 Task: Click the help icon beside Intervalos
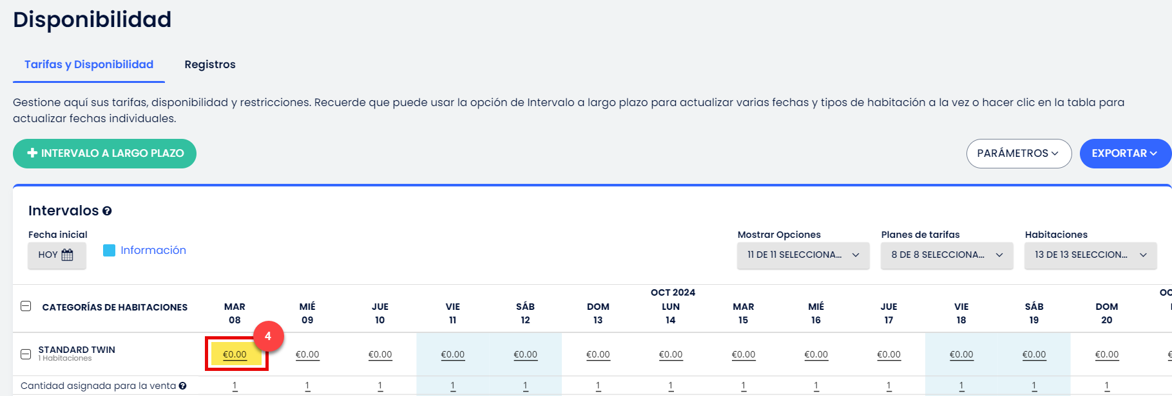[107, 211]
